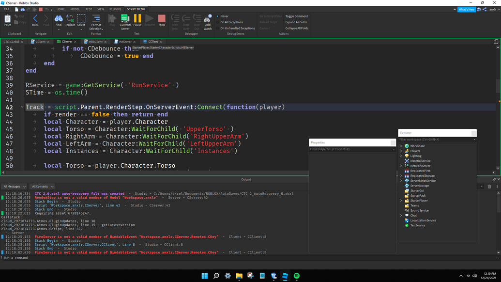Expand StarterPlayer in Explorer
The width and height of the screenshot is (501, 282).
401,201
